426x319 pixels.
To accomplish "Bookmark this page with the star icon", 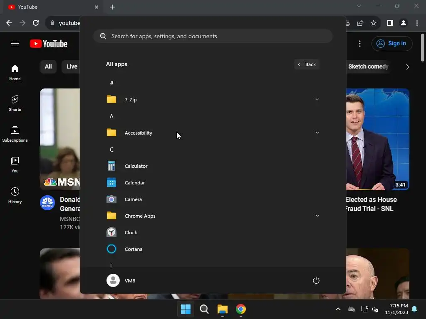I will [x=374, y=23].
